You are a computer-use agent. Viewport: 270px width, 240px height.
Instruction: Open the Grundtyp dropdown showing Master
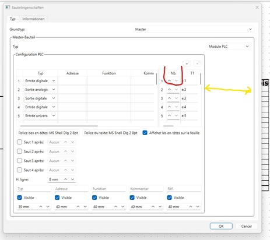tap(194, 29)
